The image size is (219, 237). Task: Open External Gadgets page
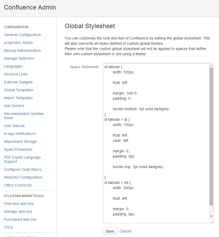[x=18, y=82]
